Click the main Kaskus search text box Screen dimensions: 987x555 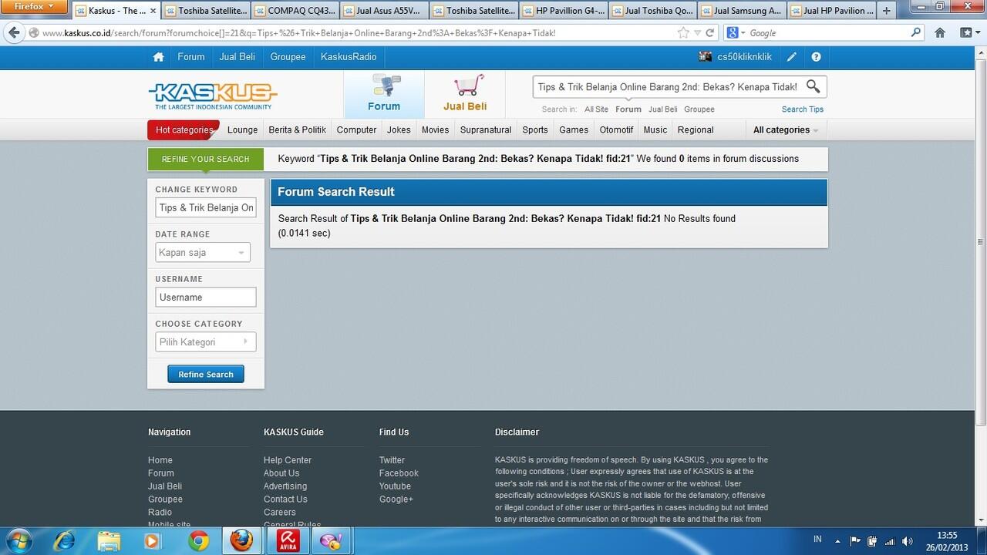pyautogui.click(x=668, y=87)
